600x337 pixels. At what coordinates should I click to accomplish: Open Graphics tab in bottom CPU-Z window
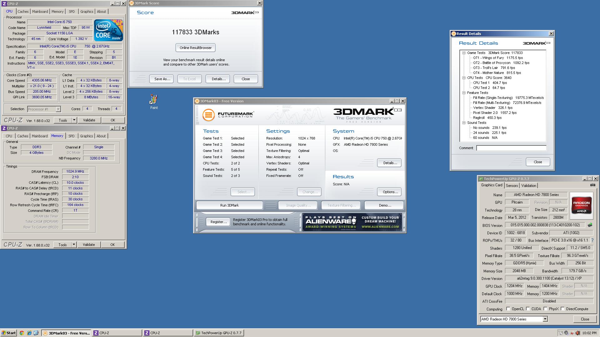pyautogui.click(x=86, y=136)
